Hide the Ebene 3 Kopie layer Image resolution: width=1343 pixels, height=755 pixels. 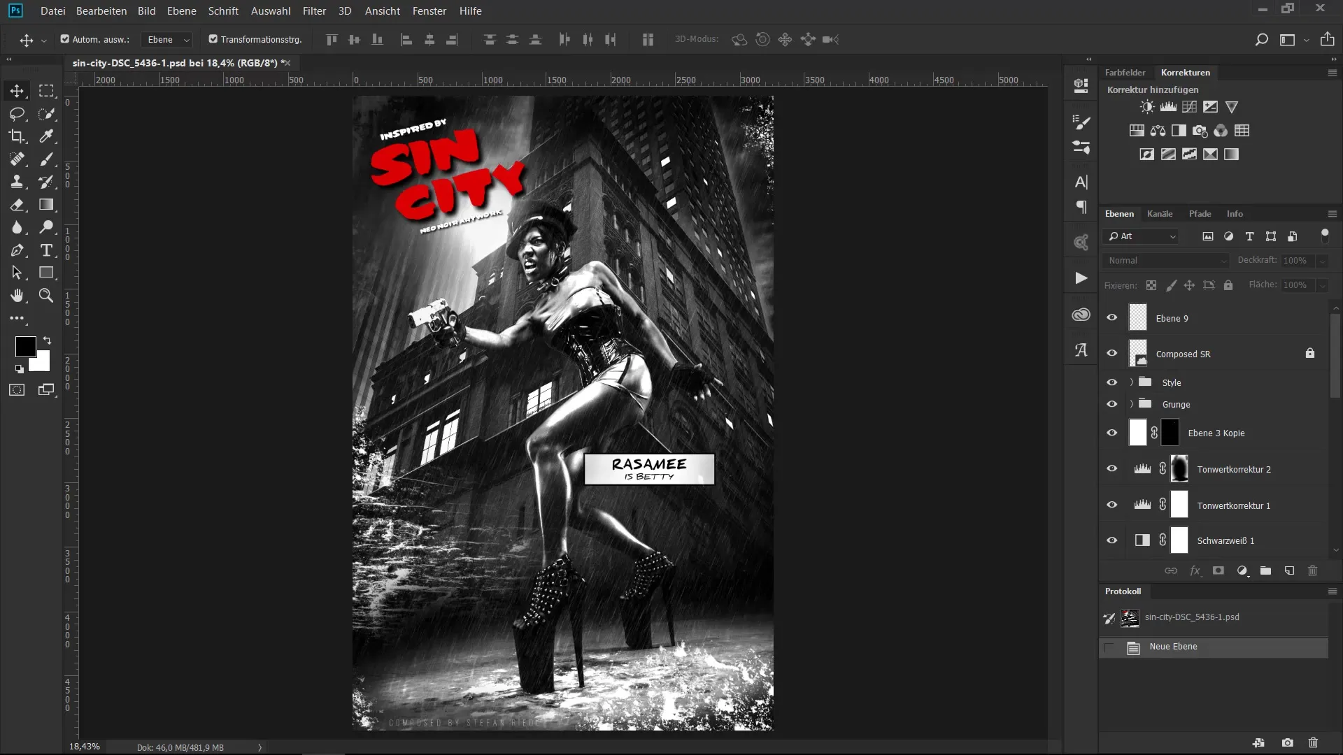[1111, 433]
